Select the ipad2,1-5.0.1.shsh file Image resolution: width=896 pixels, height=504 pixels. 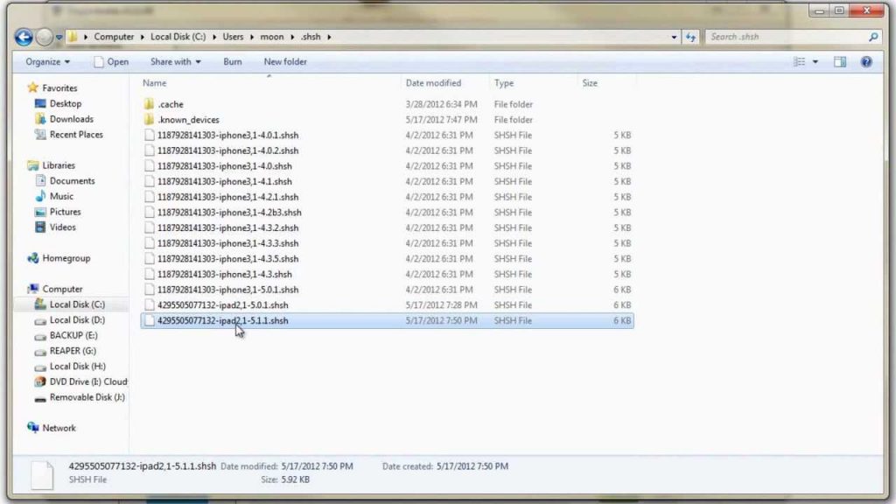pos(222,305)
